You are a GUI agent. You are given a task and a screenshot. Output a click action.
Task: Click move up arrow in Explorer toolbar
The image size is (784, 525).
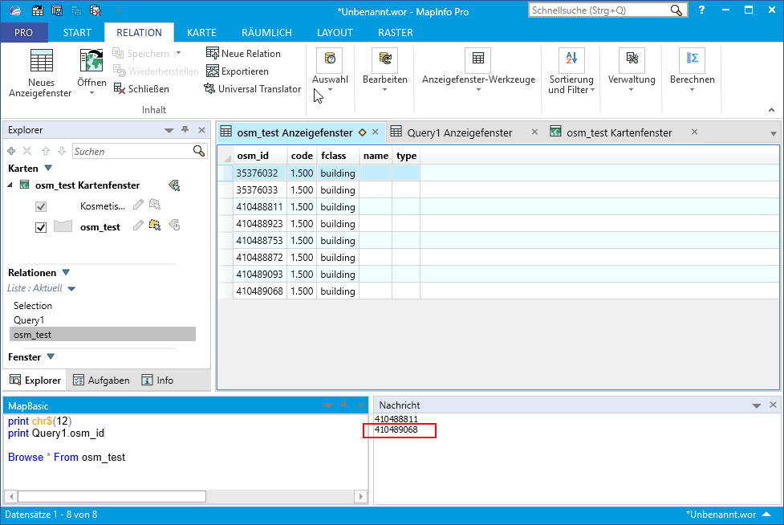click(x=46, y=151)
